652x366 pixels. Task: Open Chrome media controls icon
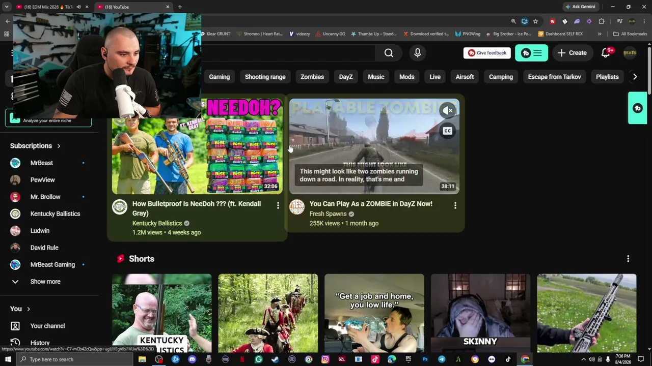pos(619,21)
